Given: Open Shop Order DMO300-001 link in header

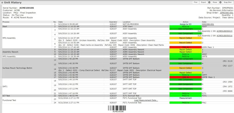Looking at the screenshot, I should click(227, 13).
